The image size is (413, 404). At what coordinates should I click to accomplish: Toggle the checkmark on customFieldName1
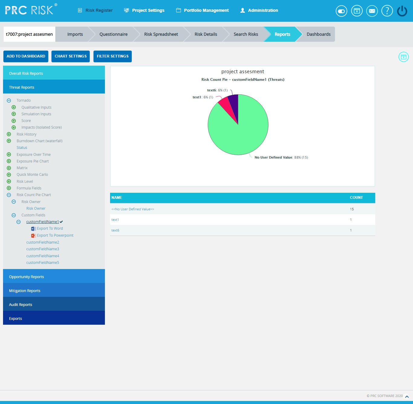click(x=61, y=222)
